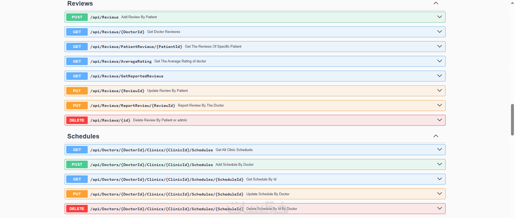The image size is (515, 218).
Task: Open the /api/Reviews/GetReportedReviews endpoint path
Action: pos(127,76)
